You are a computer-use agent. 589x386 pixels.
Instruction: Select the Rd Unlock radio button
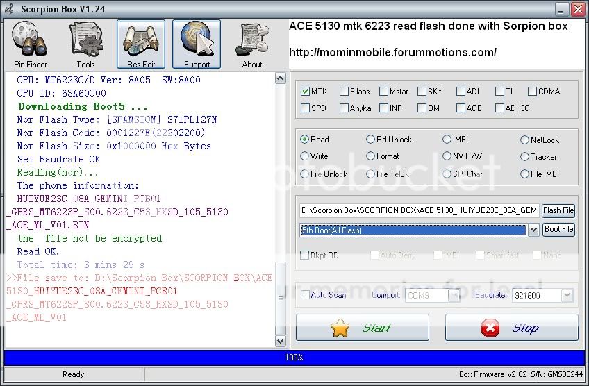coord(370,140)
